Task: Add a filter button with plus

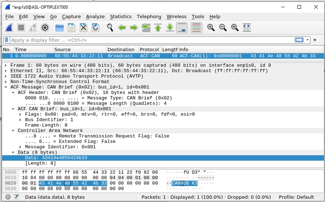Action: pos(315,40)
